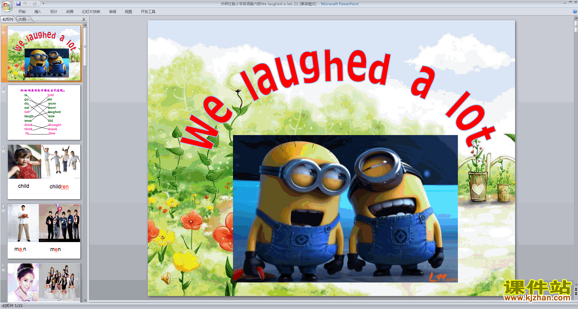Expand the Customize Quick Access Toolbar arrow
The width and height of the screenshot is (578, 309).
point(43,4)
